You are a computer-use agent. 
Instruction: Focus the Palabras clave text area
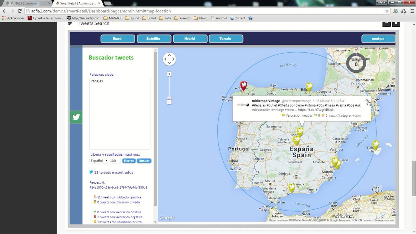click(x=120, y=113)
